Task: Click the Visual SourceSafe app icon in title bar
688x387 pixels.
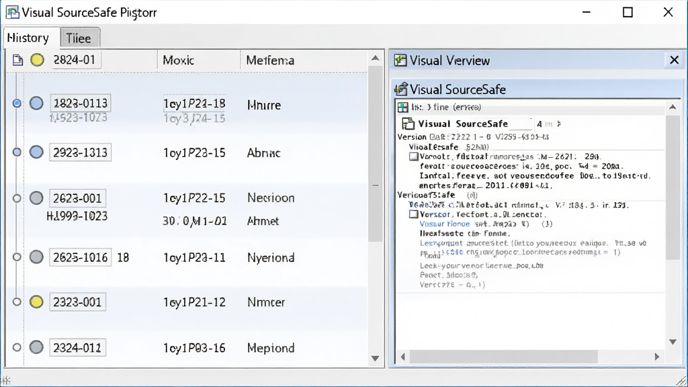Action: (x=12, y=12)
